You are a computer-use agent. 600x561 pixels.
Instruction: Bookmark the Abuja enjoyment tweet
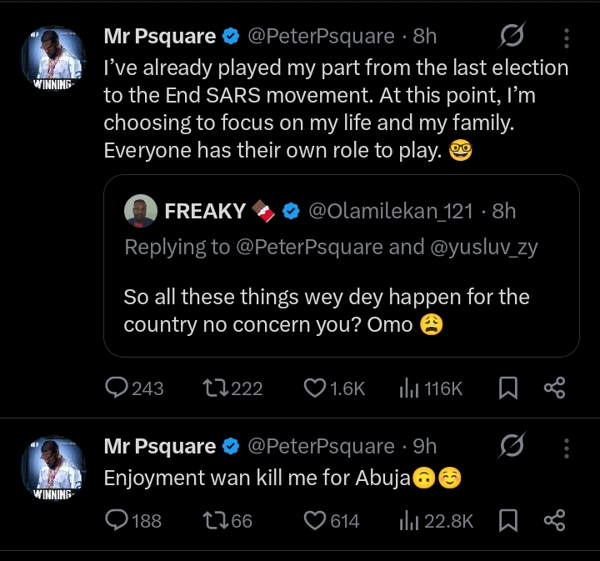click(x=507, y=521)
